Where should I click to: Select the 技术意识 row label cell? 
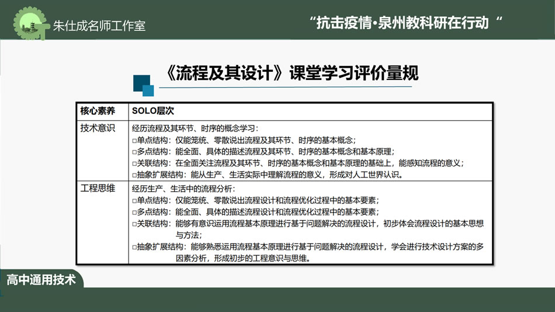point(98,129)
